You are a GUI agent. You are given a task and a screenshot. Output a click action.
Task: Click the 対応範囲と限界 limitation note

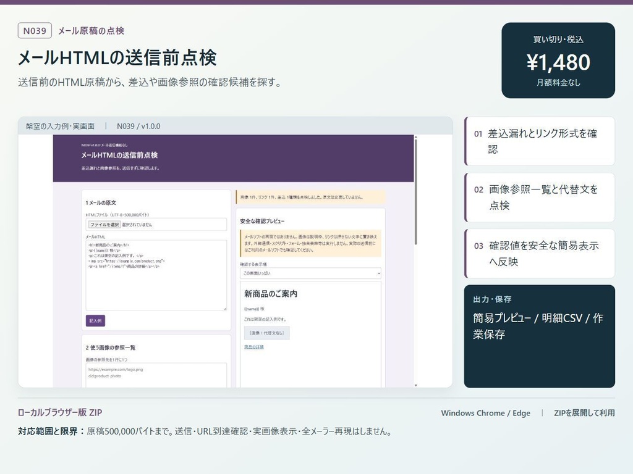[x=205, y=431]
